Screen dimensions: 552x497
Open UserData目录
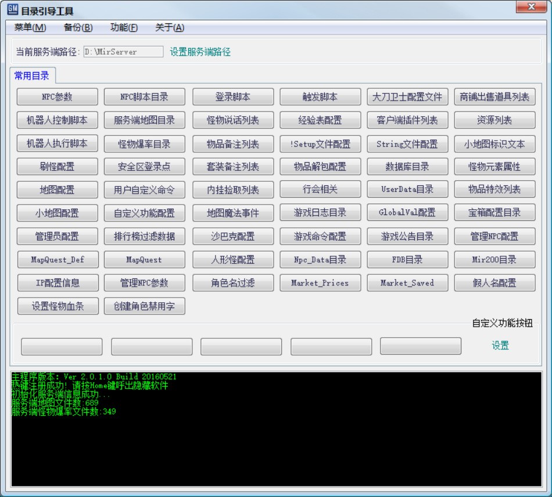point(407,189)
